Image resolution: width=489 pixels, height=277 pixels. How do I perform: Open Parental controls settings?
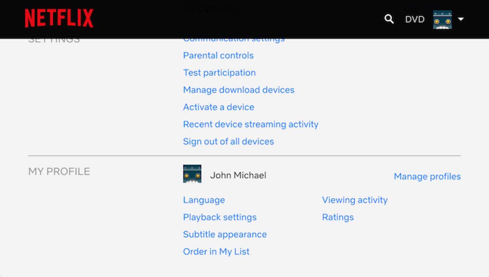pyautogui.click(x=218, y=56)
